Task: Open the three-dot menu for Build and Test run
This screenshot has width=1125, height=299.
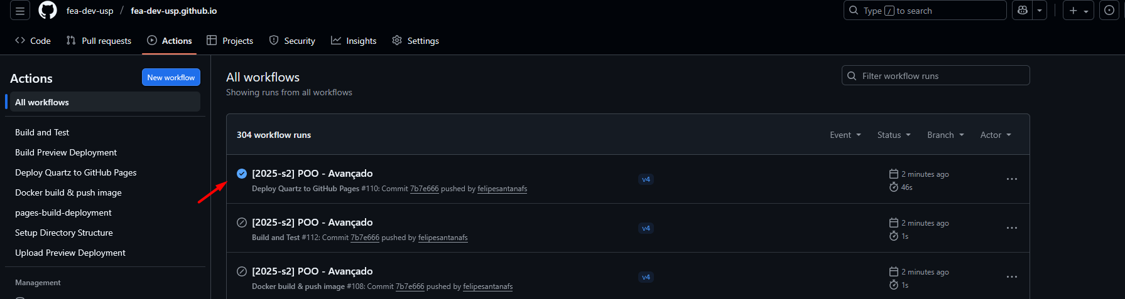Action: [x=1011, y=228]
